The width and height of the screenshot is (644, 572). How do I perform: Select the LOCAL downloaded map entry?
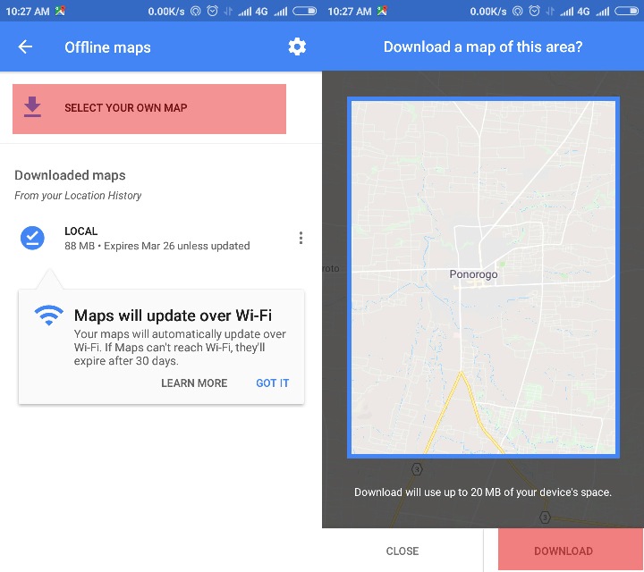click(161, 238)
